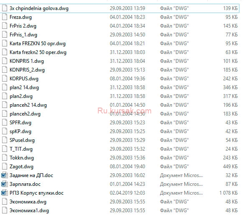Click the 1 078 КБ size value
The width and height of the screenshot is (249, 221).
tap(229, 193)
